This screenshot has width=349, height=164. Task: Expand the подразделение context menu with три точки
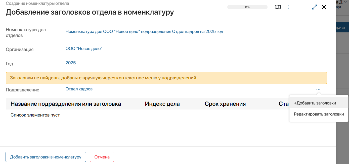coord(318,89)
